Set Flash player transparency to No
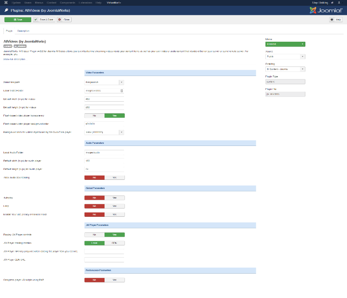The height and width of the screenshot is (298, 347). point(95,116)
